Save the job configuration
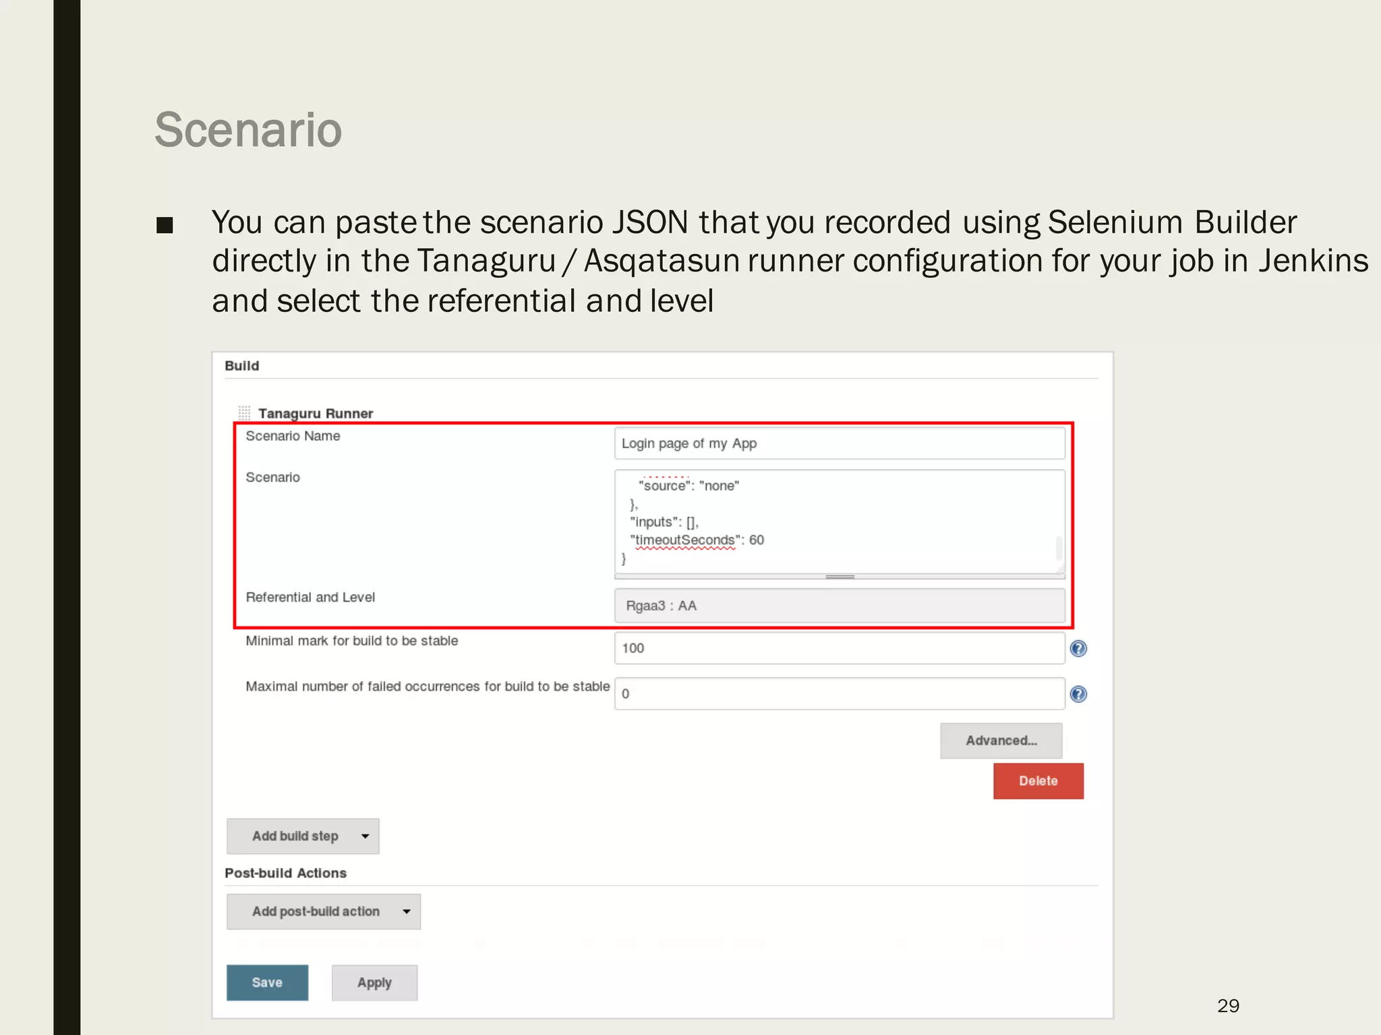 click(267, 982)
